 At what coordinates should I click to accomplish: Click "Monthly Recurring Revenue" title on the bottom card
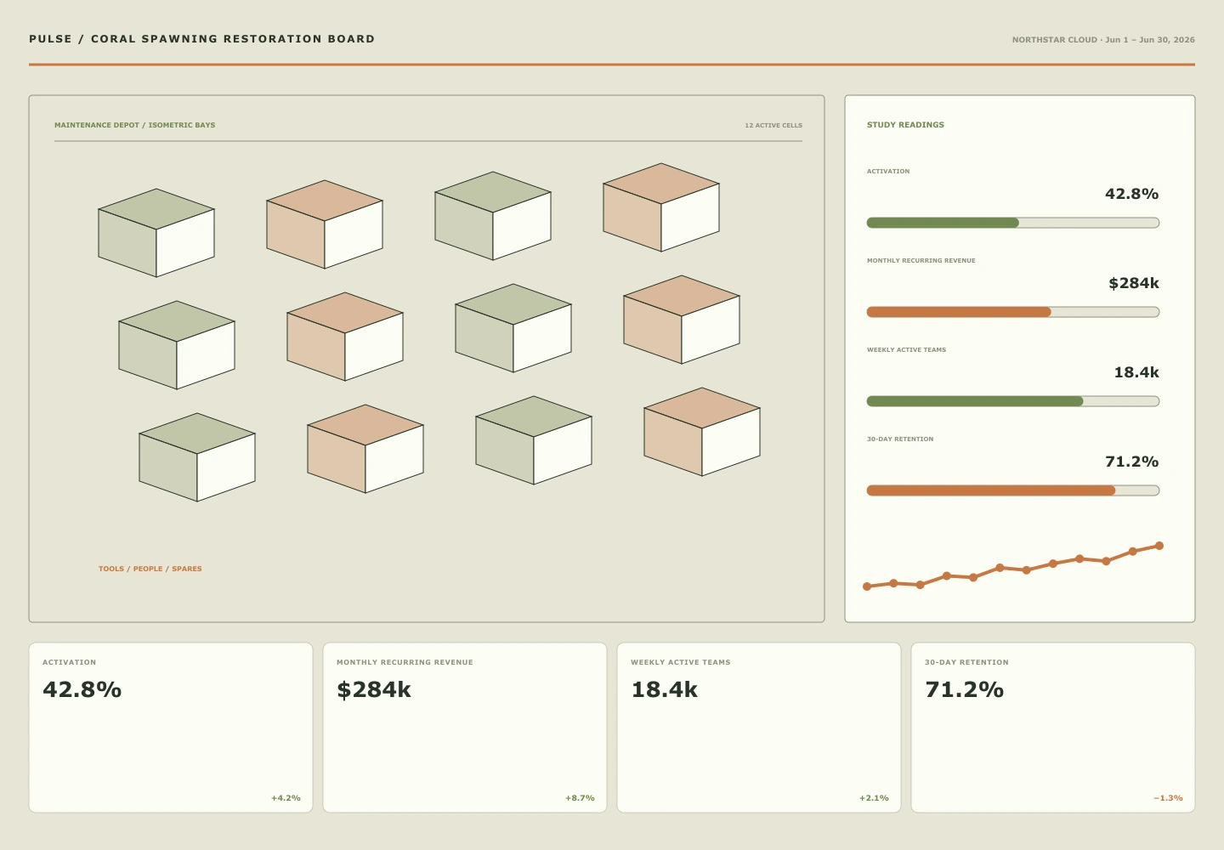[x=405, y=662]
